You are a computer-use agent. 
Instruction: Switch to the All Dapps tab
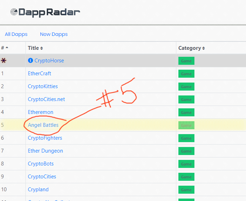point(16,34)
